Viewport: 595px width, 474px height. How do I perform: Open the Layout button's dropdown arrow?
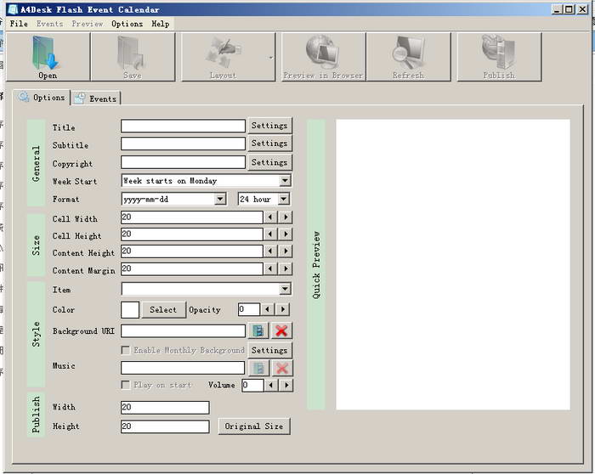point(271,57)
